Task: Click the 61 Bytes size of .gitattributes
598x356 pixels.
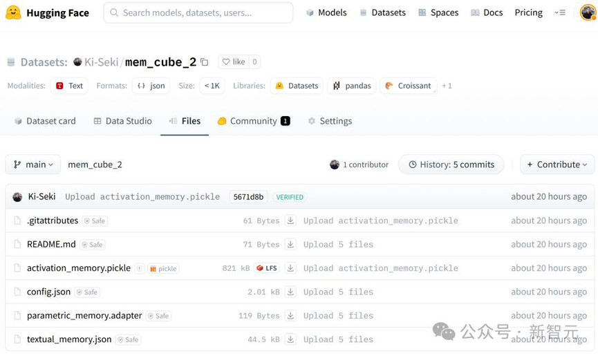Action: pyautogui.click(x=261, y=221)
